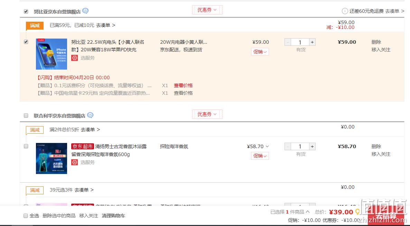The height and width of the screenshot is (226, 410).
Task: Click 去凑单 next to 已满59元已减10元
Action: (x=106, y=25)
